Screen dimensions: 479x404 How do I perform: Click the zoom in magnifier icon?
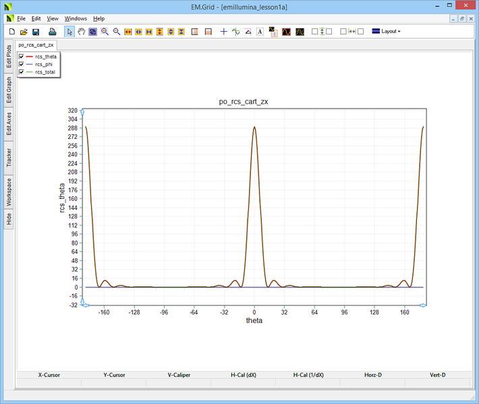pos(105,32)
